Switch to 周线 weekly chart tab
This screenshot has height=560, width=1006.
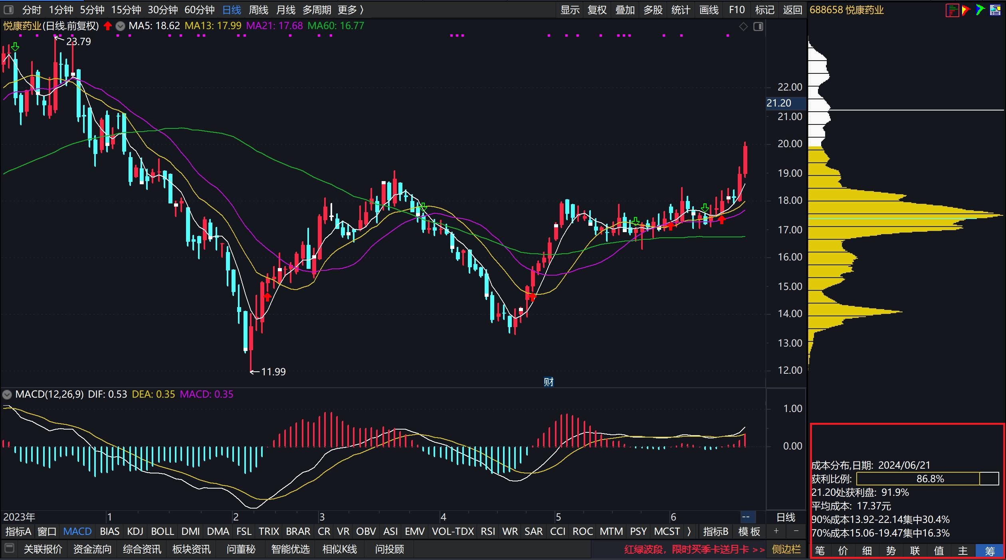(258, 10)
